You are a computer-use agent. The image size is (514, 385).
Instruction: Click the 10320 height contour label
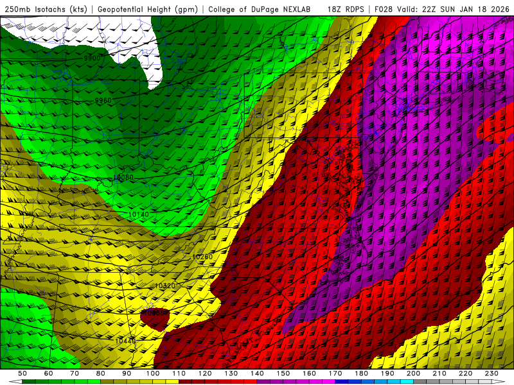pyautogui.click(x=165, y=286)
